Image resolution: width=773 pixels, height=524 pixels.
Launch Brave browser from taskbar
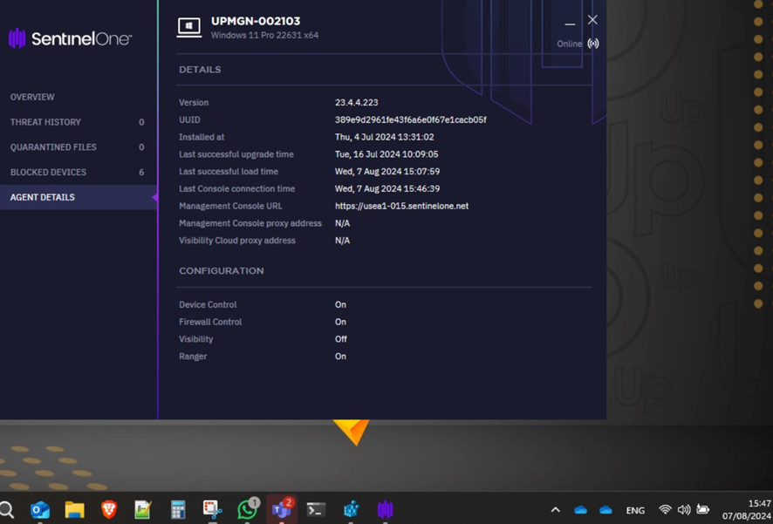point(109,510)
